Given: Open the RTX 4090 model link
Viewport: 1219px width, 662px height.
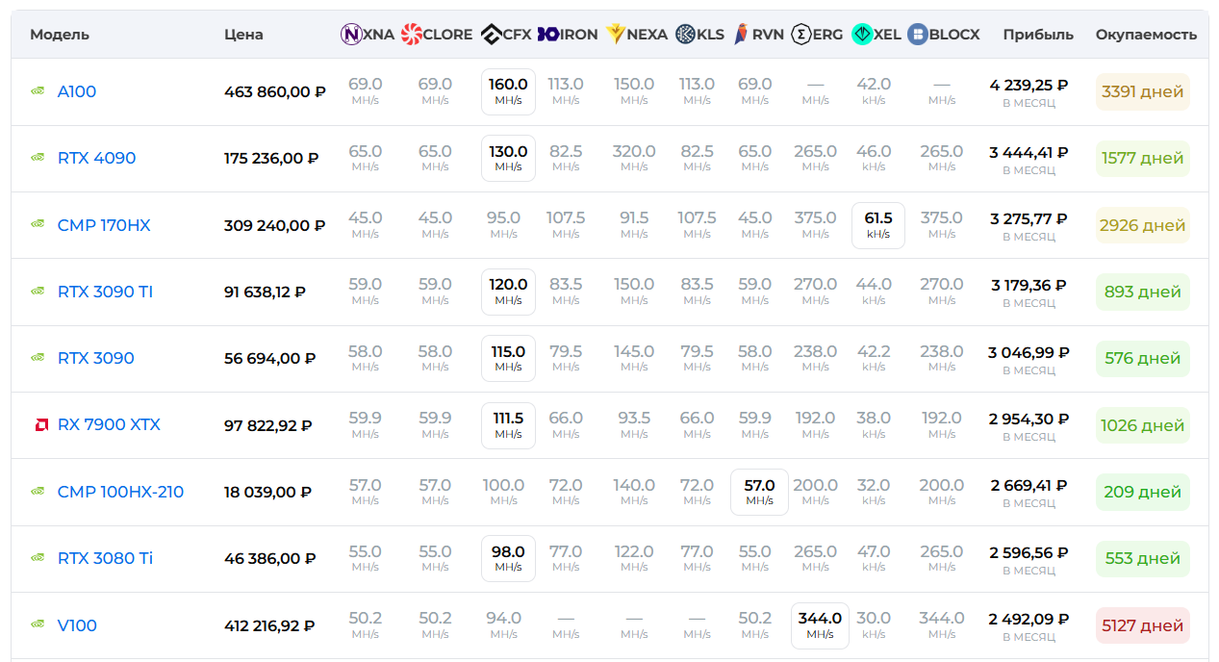Looking at the screenshot, I should click(96, 159).
